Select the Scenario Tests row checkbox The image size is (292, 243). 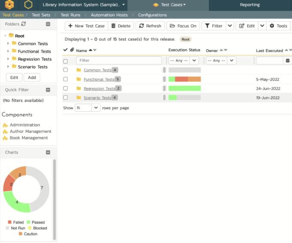point(65,98)
